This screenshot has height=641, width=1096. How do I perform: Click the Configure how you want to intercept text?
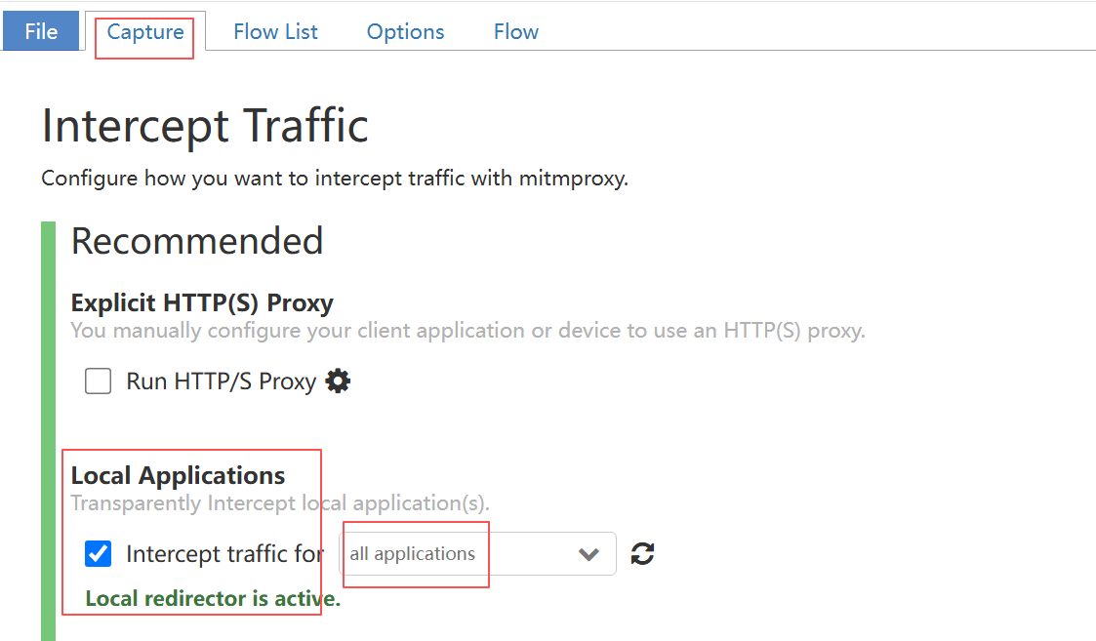(335, 179)
